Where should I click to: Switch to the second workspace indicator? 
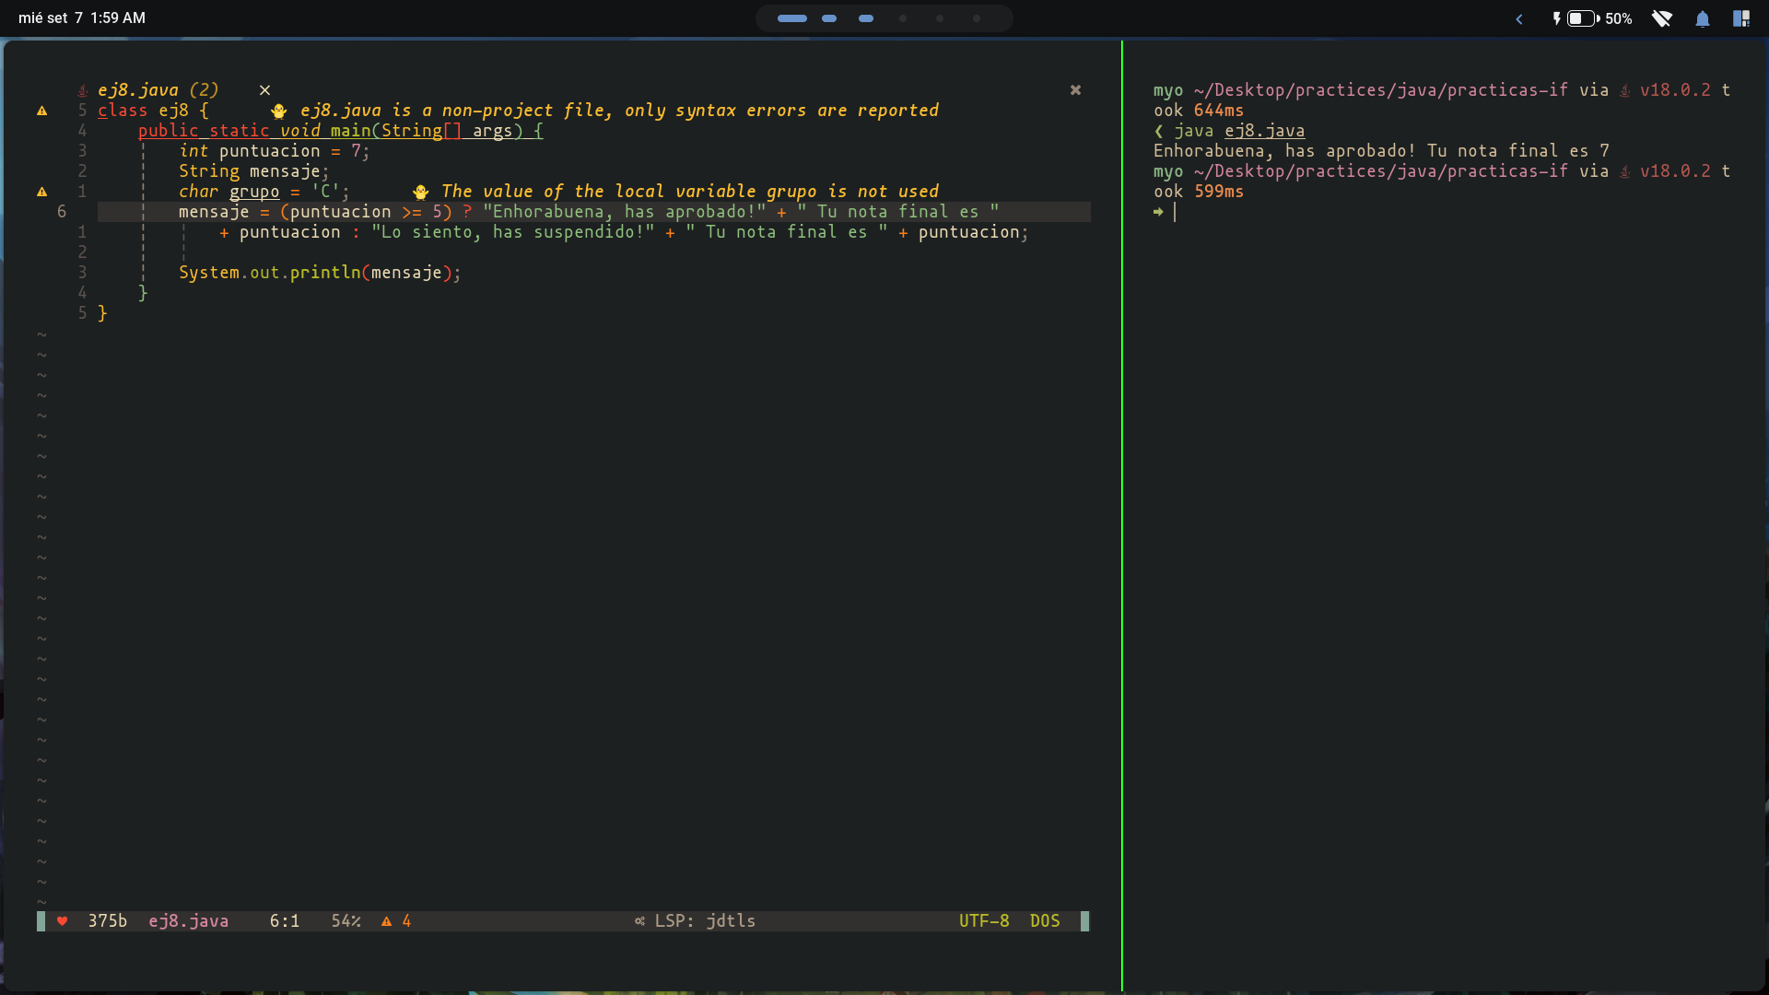[x=829, y=18]
